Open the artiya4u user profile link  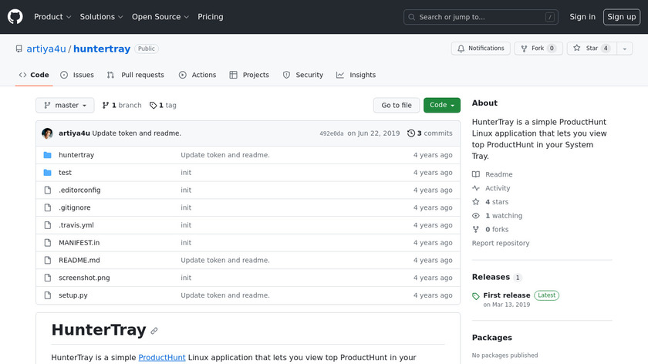coord(46,49)
